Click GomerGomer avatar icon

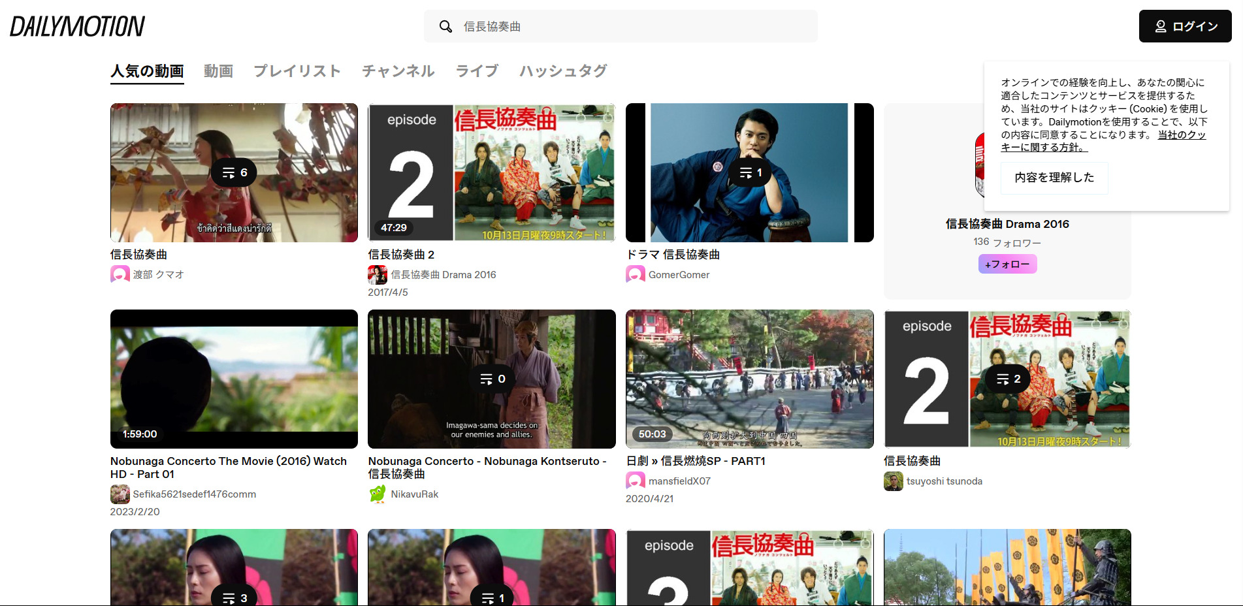click(x=636, y=275)
